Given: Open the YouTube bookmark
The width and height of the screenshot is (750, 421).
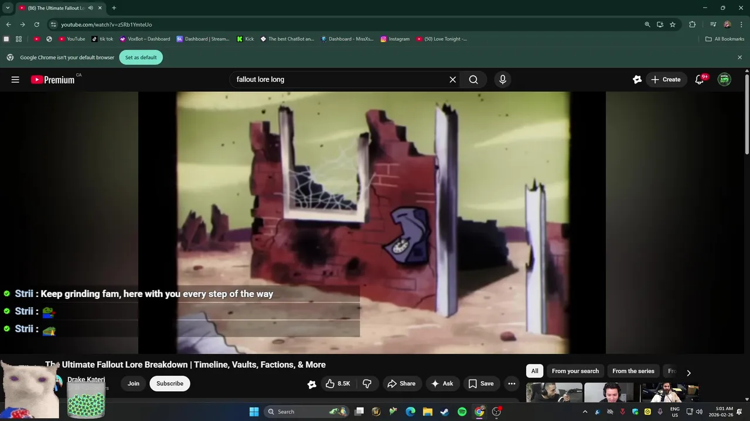Looking at the screenshot, I should click(72, 39).
